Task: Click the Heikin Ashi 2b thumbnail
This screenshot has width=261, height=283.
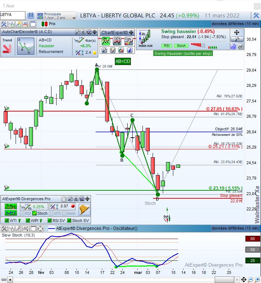Action: click(x=145, y=39)
